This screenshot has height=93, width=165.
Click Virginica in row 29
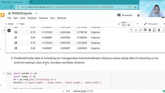(x=95, y=48)
